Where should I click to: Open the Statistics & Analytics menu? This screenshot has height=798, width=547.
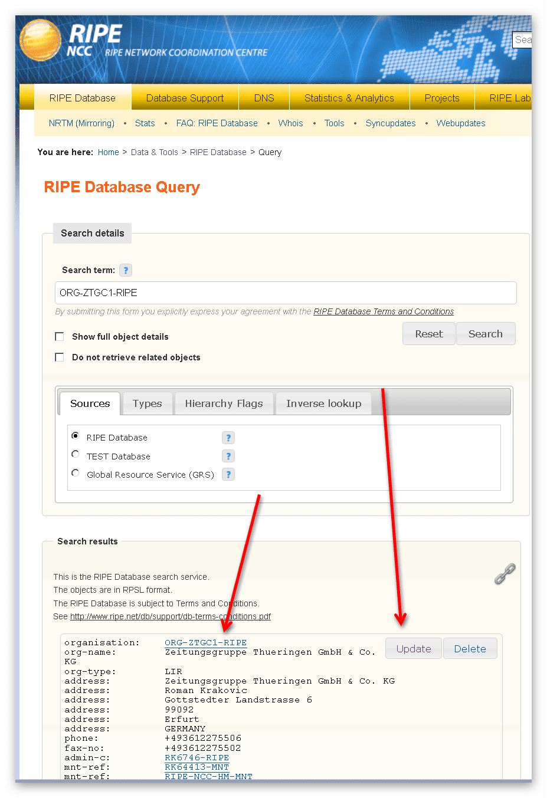pos(349,98)
